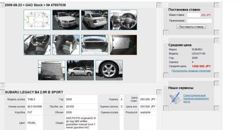Select Цена кон. value 550 000 JPY
240x130 pixels.
[148, 106]
